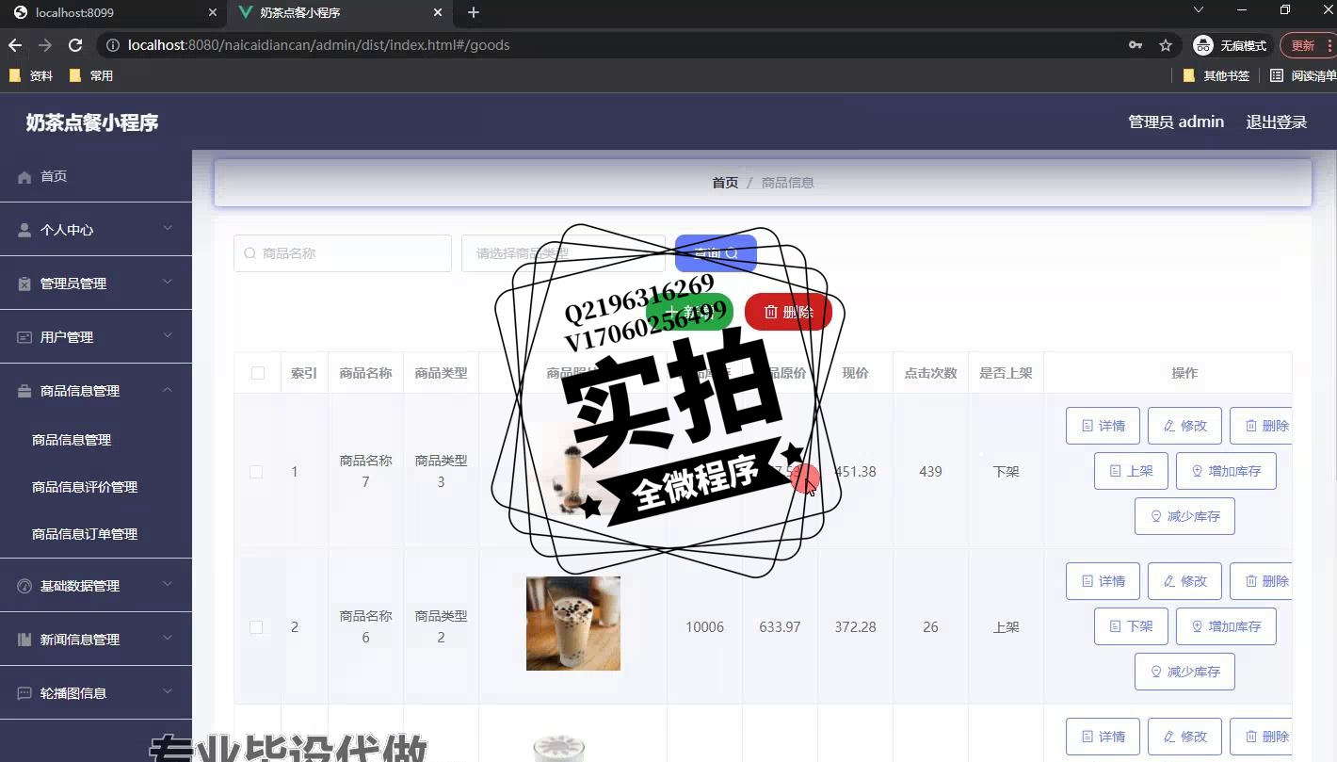
Task: Switch to the localhost:8099 browser tab
Action: [113, 12]
